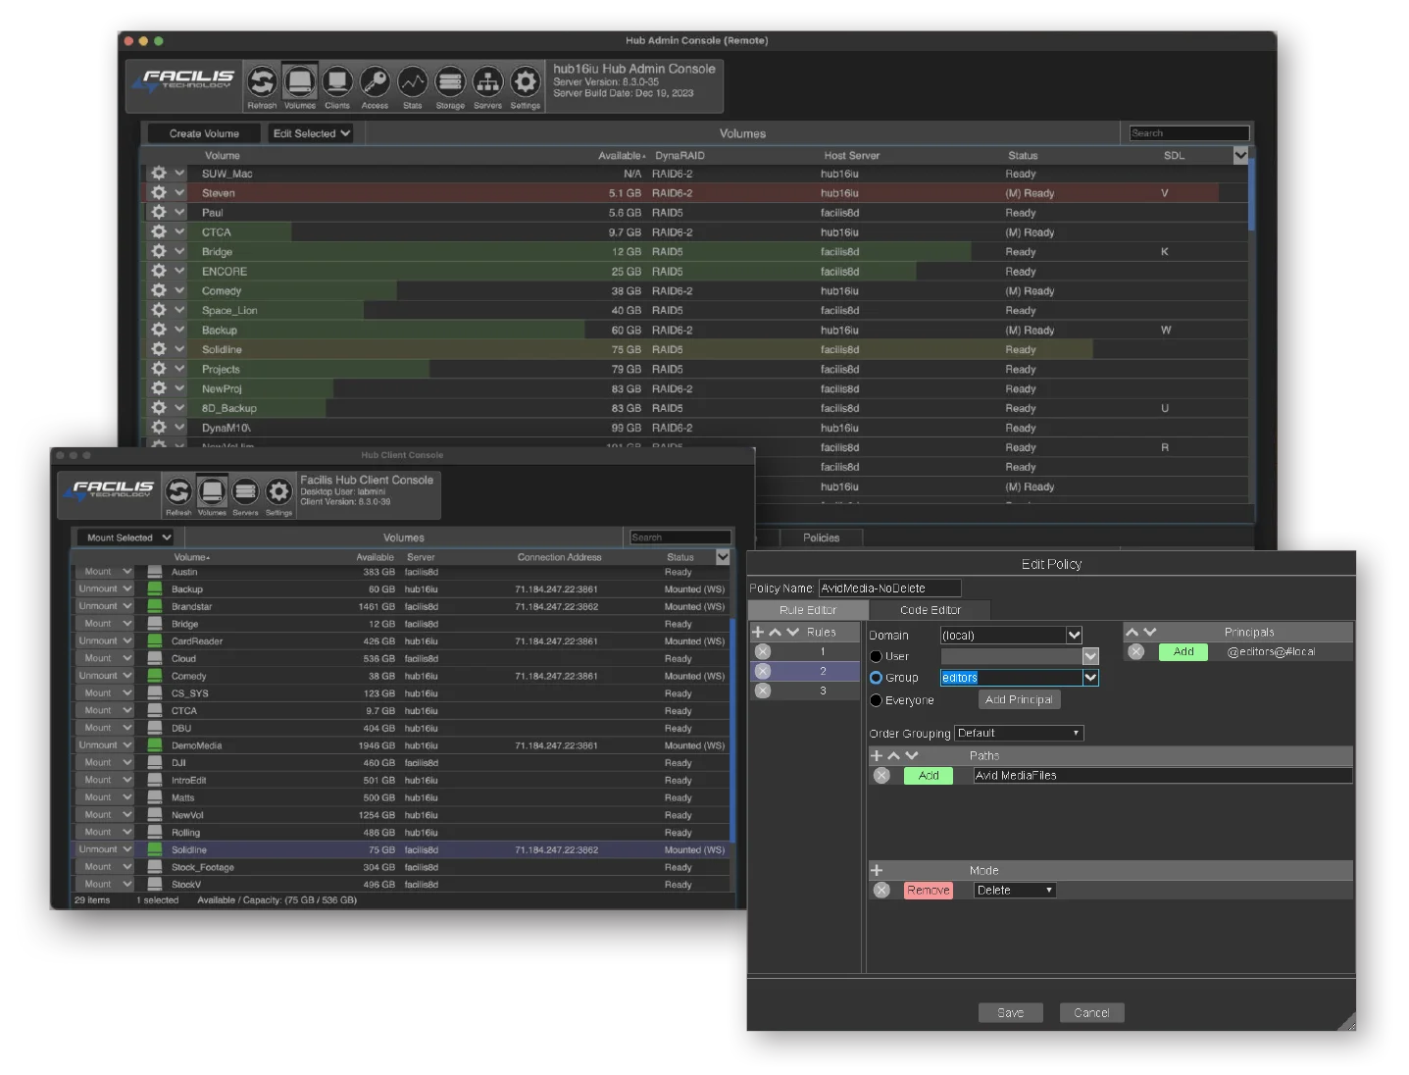1409x1075 pixels.
Task: Click the Search field in Hub Client Console
Action: [680, 537]
